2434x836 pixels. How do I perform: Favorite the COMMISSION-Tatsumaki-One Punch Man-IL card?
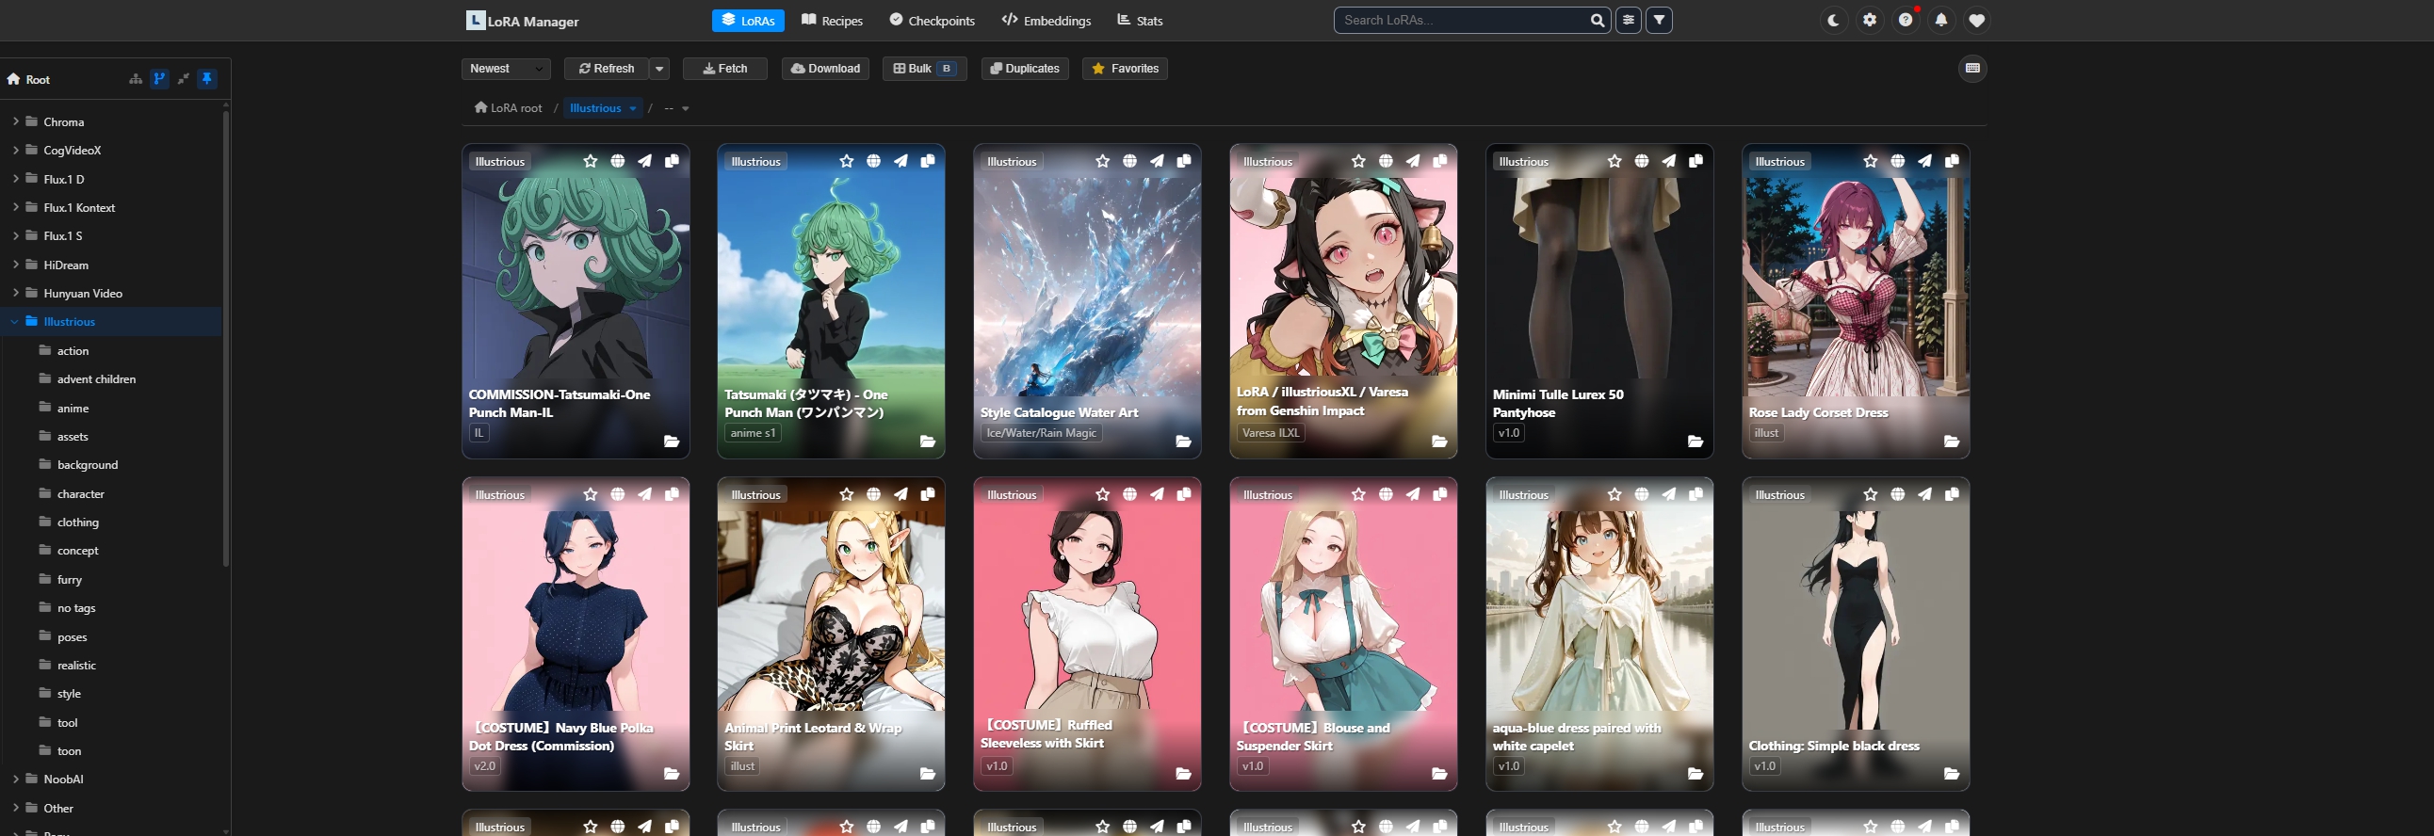pos(591,162)
